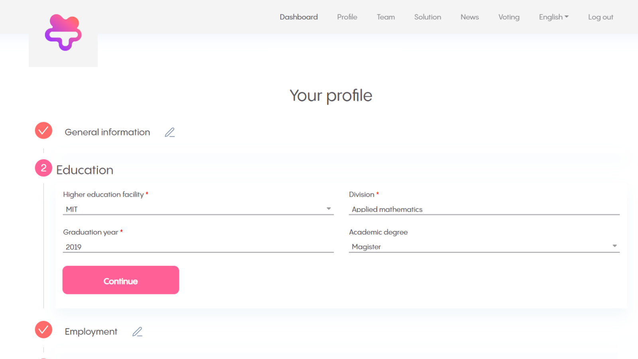Click pencil icon beside Employment
The height and width of the screenshot is (359, 638).
[138, 332]
